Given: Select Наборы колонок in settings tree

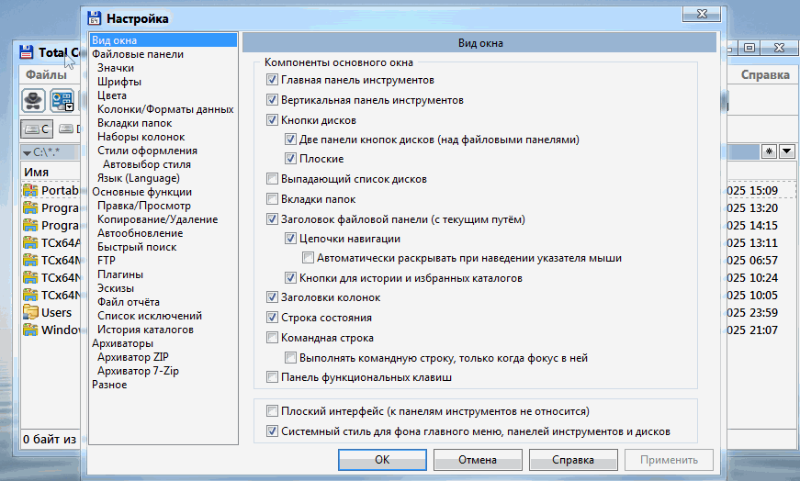Looking at the screenshot, I should [x=141, y=137].
